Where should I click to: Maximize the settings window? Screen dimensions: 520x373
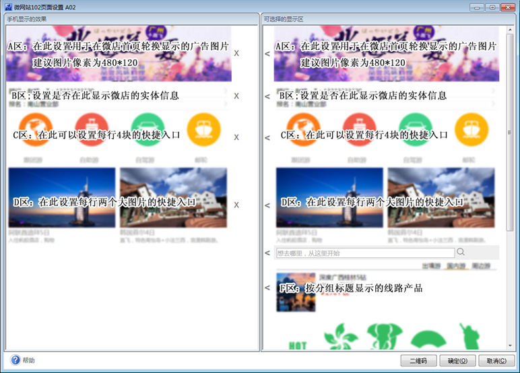(492, 7)
